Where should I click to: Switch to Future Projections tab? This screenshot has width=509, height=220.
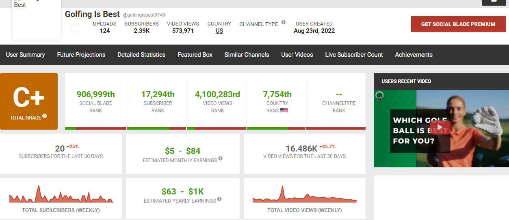click(x=81, y=55)
